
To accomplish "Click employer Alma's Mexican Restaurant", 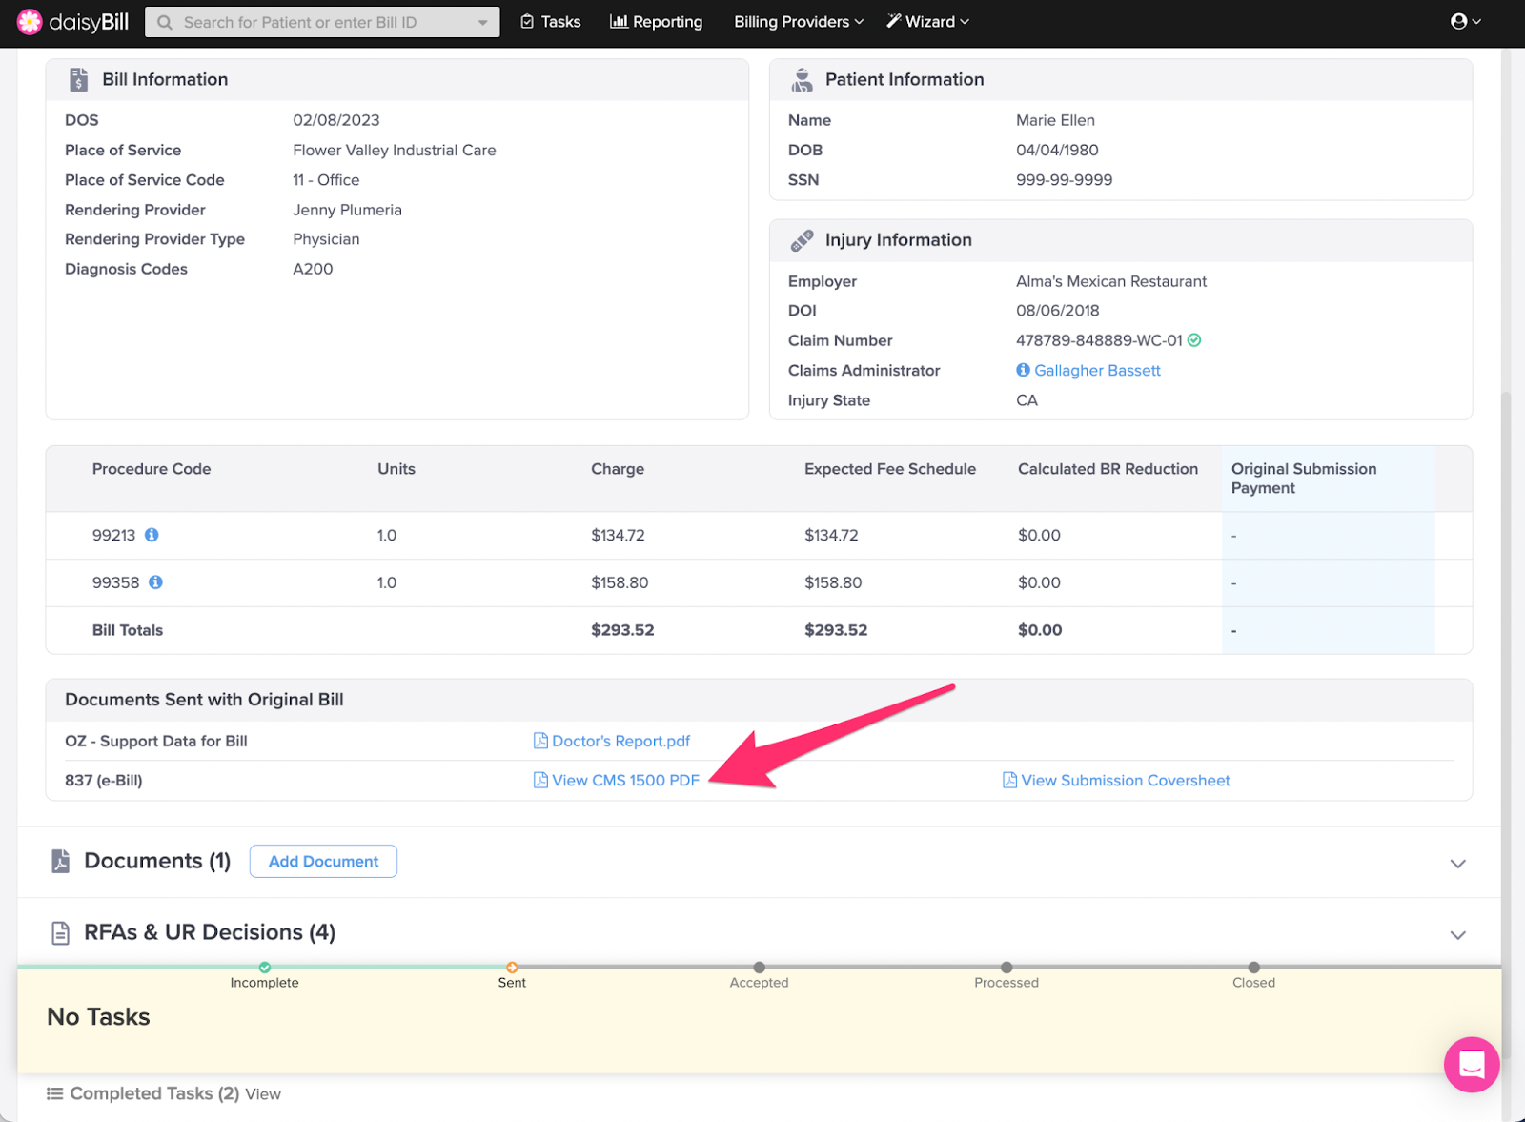I will coord(1111,281).
